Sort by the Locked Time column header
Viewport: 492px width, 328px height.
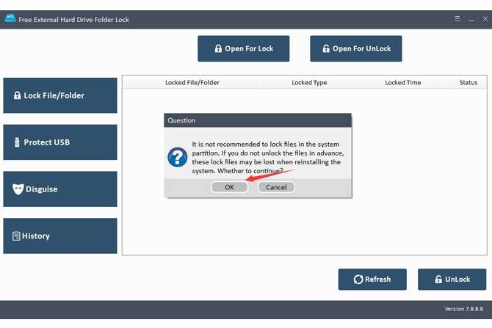click(403, 82)
